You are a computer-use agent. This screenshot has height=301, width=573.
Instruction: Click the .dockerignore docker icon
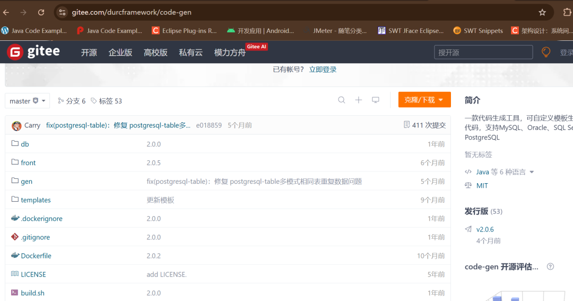15,218
